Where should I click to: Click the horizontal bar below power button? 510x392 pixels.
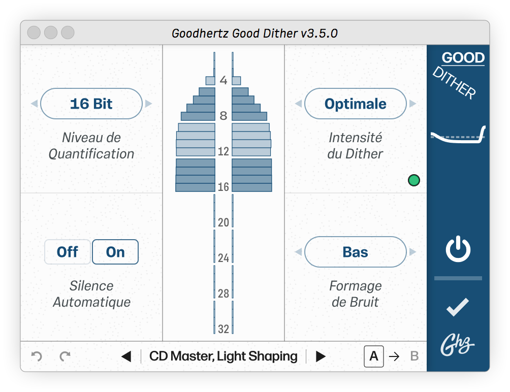pos(458,278)
